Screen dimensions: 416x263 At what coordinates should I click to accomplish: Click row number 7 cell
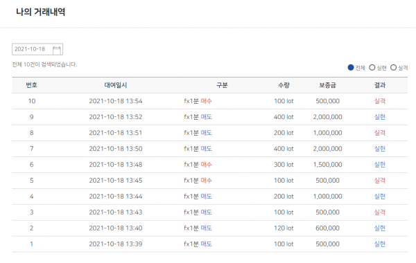[32, 149]
